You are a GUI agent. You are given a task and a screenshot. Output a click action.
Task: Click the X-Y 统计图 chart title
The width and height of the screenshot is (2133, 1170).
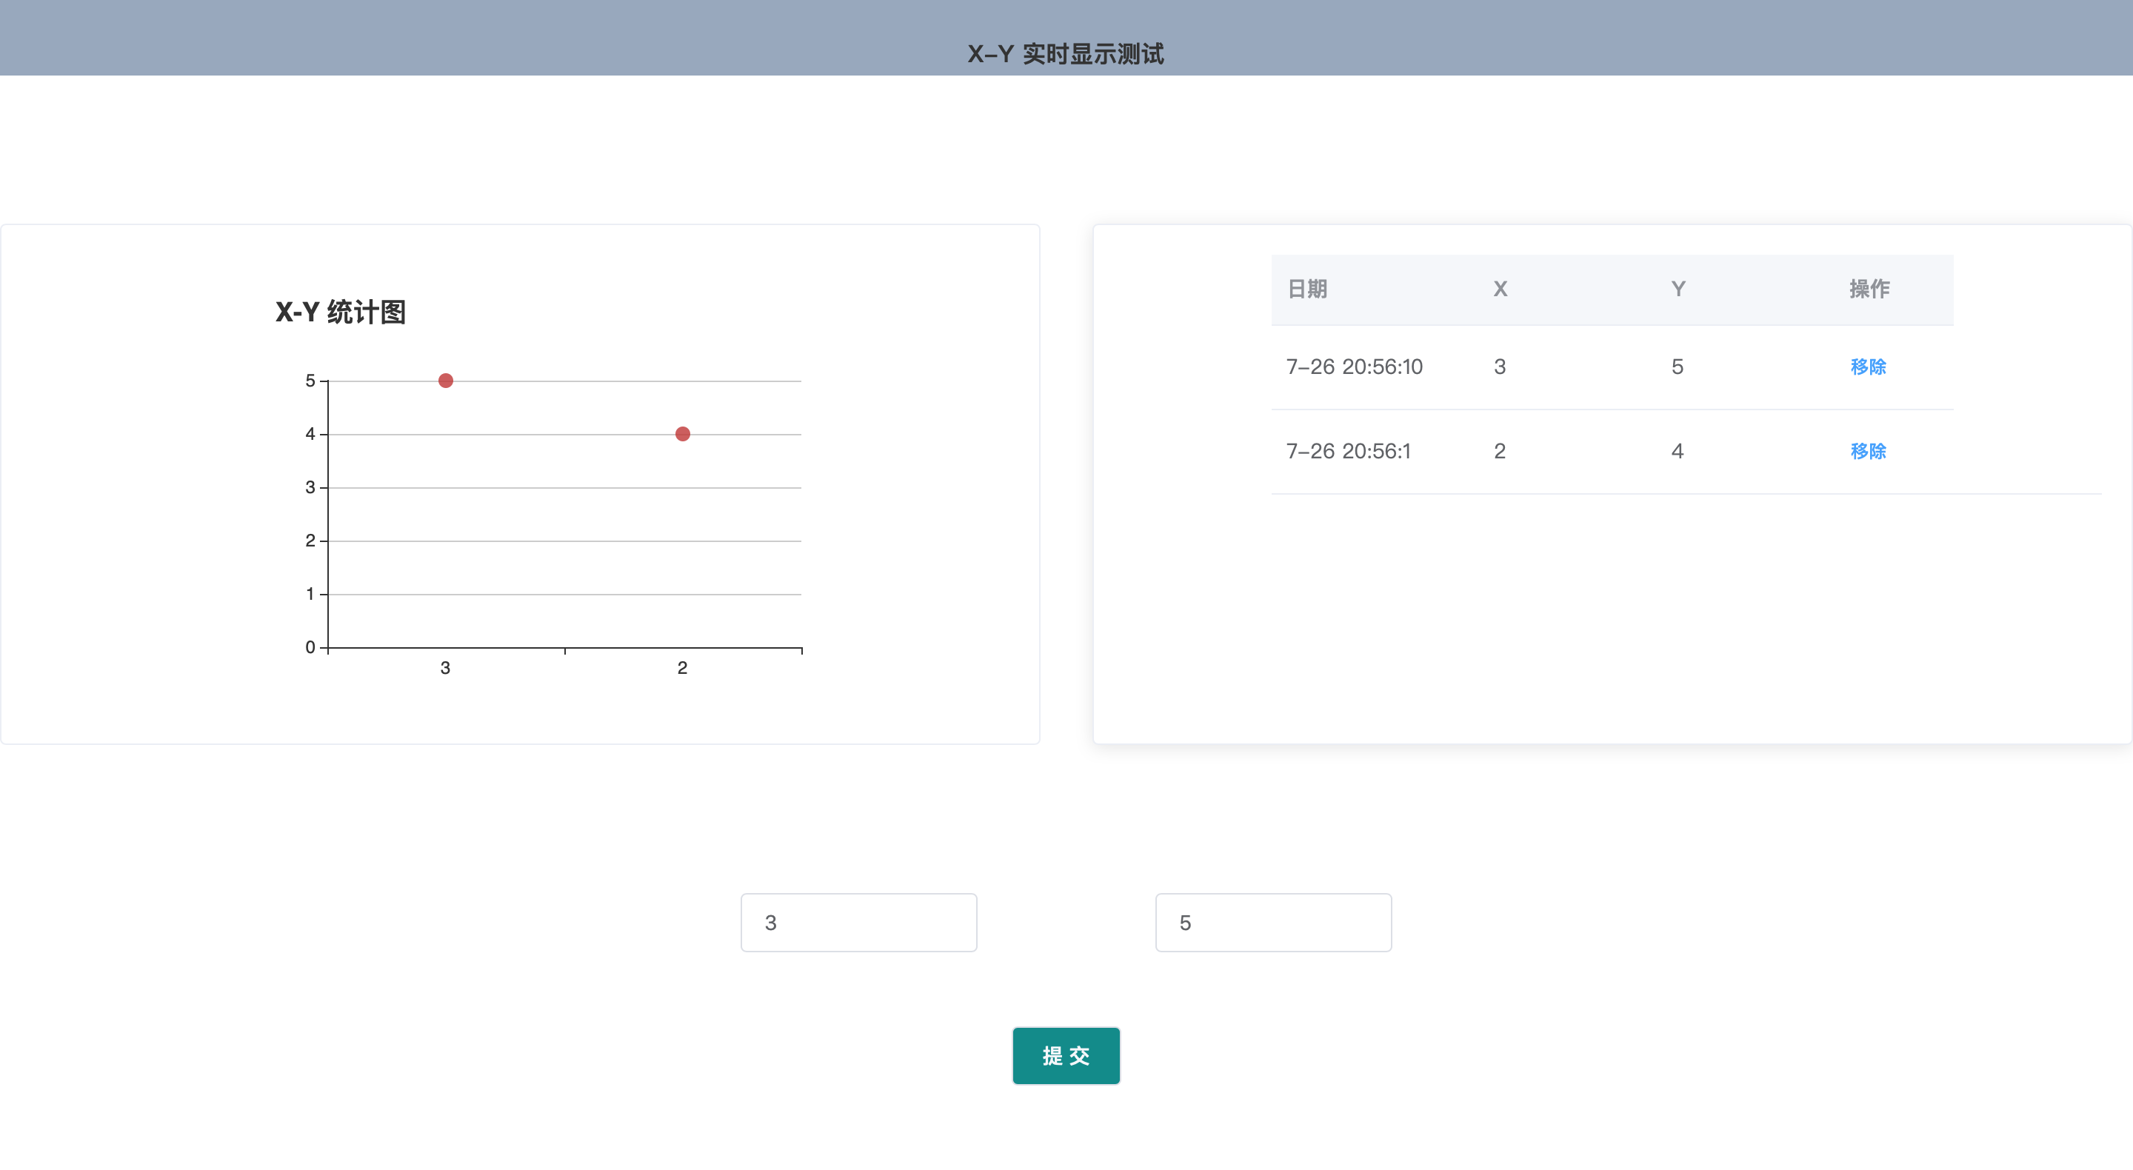point(341,311)
